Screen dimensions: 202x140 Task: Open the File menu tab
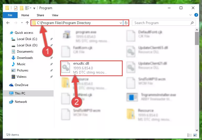10,15
